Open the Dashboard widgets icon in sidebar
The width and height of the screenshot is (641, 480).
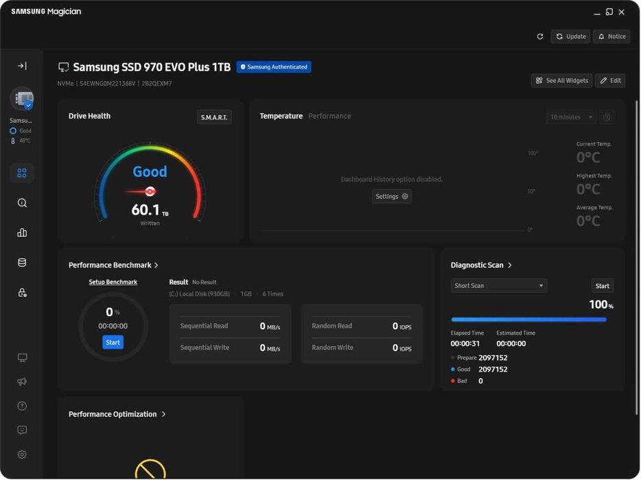pos(22,173)
